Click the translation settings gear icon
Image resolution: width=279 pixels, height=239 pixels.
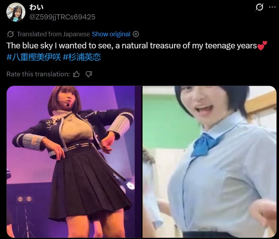point(136,34)
